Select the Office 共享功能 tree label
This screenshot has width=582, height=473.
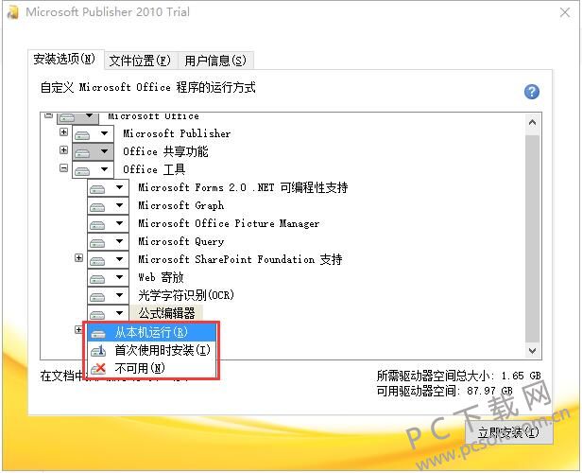point(165,151)
